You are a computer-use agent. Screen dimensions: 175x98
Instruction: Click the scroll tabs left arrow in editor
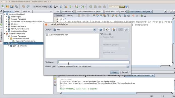pos(165,11)
